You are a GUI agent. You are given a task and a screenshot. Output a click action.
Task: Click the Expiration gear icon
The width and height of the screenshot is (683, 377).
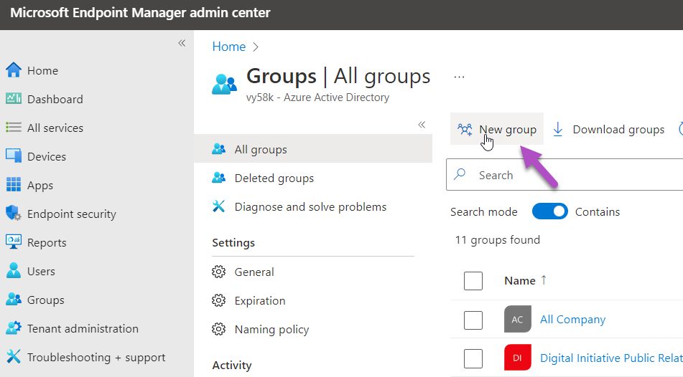[218, 300]
